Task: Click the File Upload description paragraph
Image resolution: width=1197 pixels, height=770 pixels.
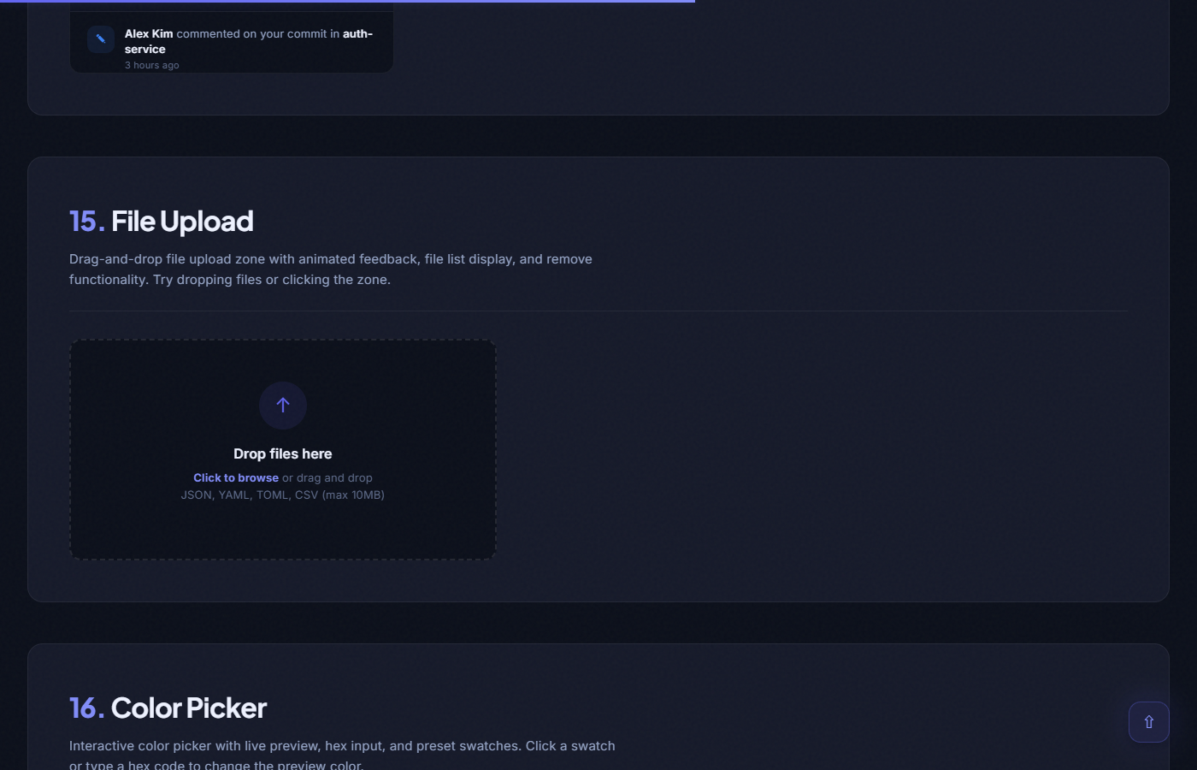Action: point(330,269)
